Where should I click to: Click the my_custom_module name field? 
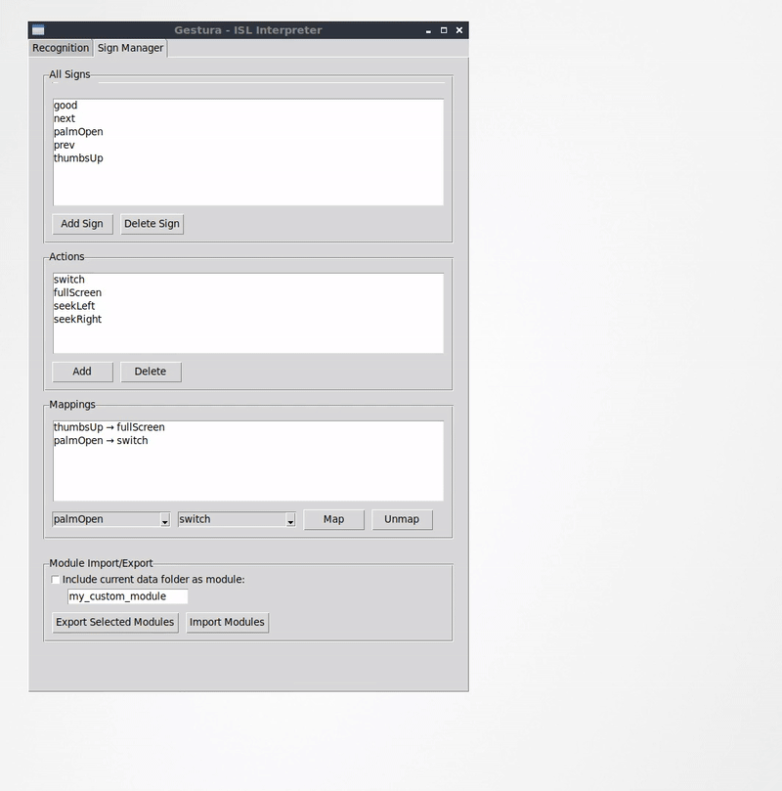pyautogui.click(x=127, y=596)
